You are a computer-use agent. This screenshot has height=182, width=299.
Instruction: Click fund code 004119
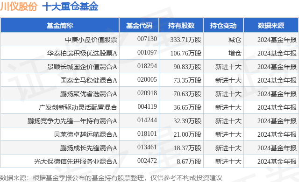147,106
